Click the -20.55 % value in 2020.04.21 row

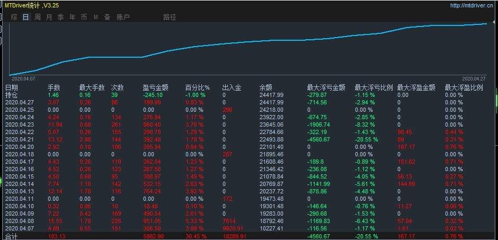pos(367,139)
